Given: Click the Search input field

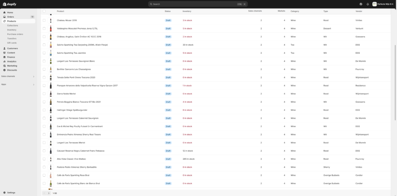Looking at the screenshot, I should tap(198, 4).
